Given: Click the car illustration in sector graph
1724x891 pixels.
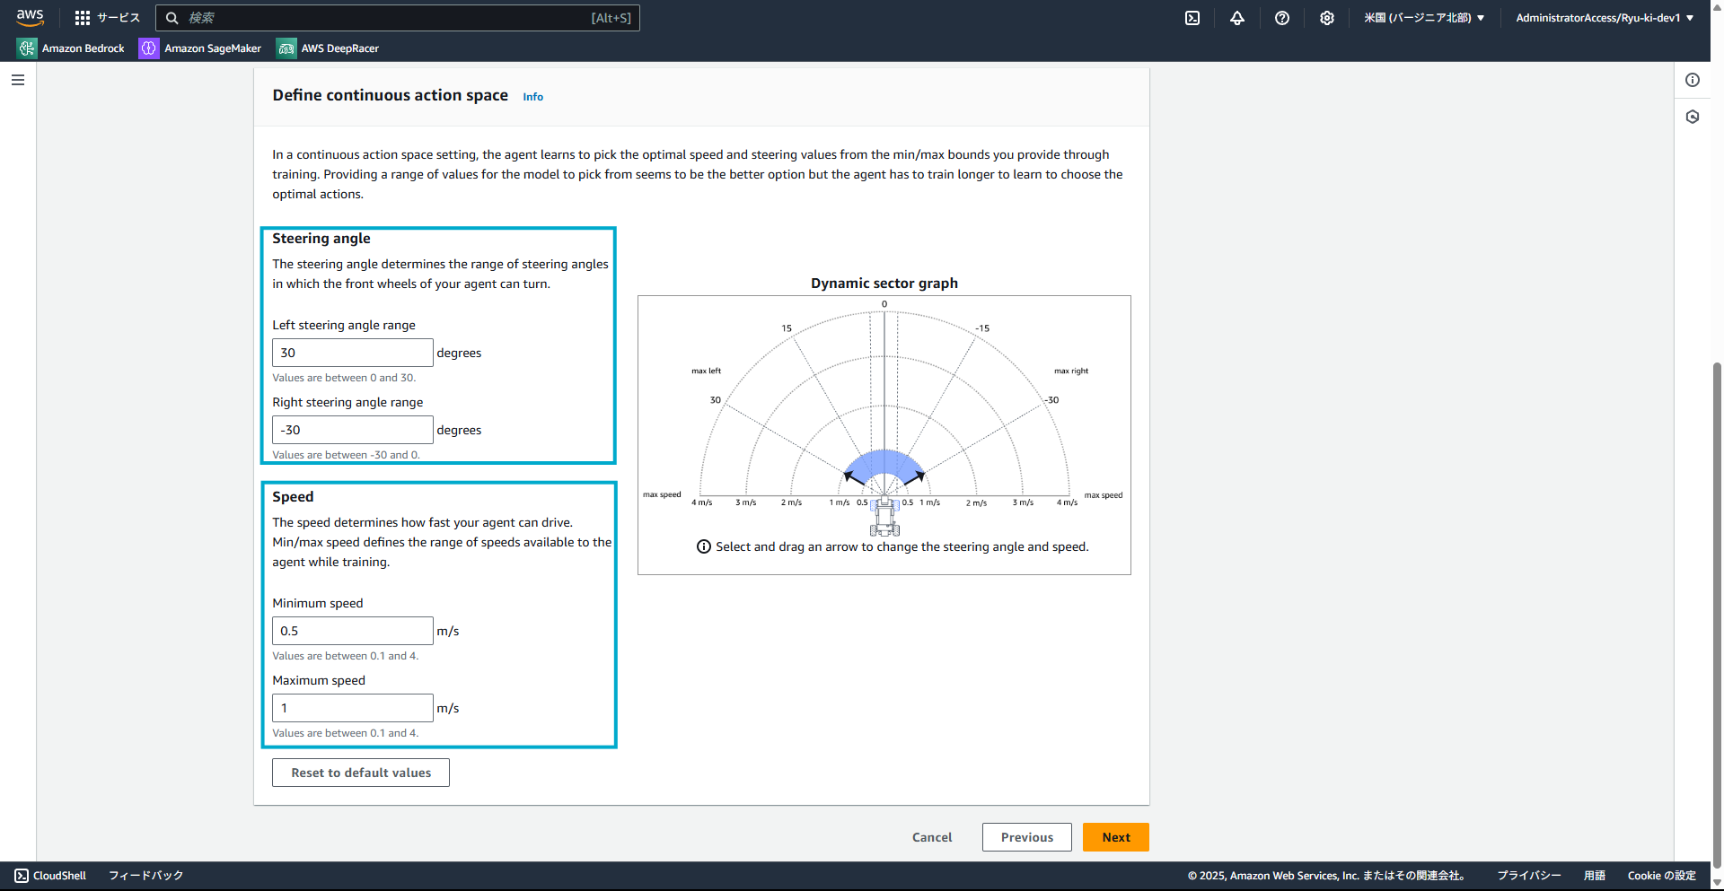Looking at the screenshot, I should coord(884,516).
